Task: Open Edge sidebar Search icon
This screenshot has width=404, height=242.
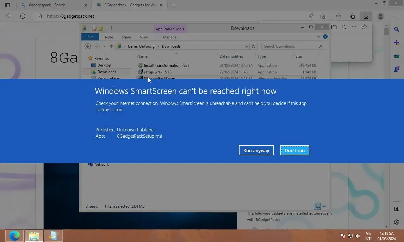Action: [x=397, y=29]
